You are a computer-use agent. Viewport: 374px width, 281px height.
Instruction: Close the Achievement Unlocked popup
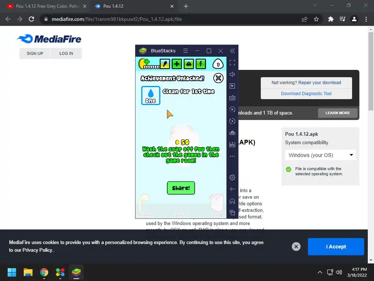point(218,78)
